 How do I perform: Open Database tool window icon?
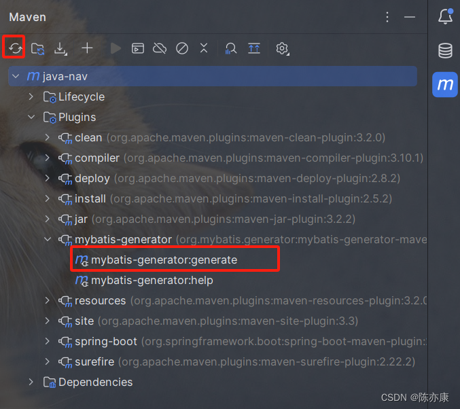(x=445, y=51)
